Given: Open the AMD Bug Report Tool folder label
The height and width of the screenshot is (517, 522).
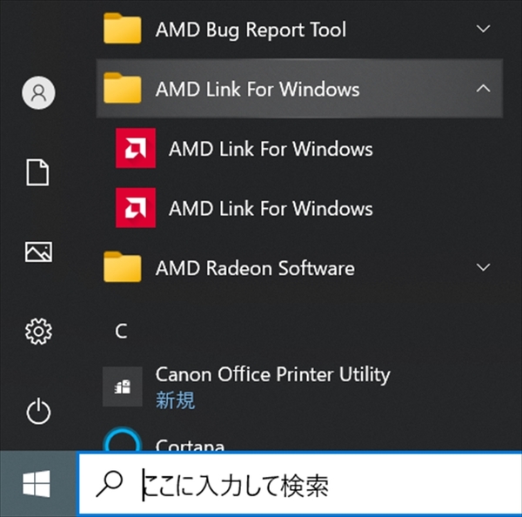Looking at the screenshot, I should (251, 30).
